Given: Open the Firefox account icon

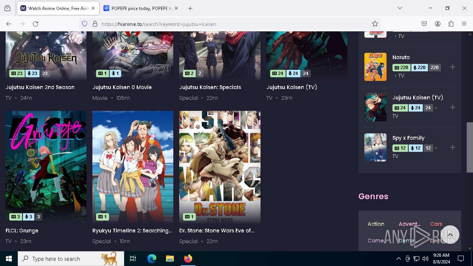Looking at the screenshot, I should pos(438,24).
